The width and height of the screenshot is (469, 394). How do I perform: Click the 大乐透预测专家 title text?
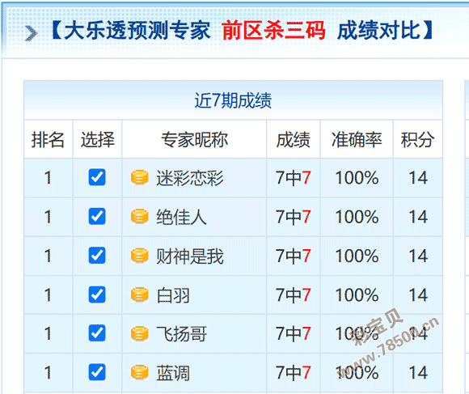[137, 31]
